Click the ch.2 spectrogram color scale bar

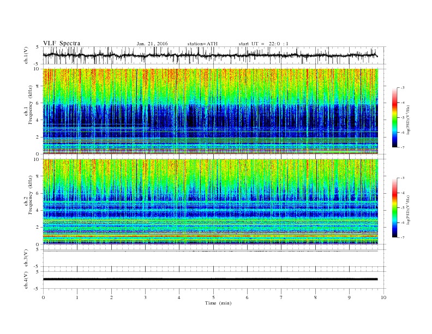pos(394,207)
